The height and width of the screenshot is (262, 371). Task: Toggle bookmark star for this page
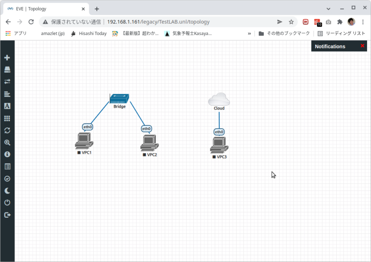(x=291, y=22)
